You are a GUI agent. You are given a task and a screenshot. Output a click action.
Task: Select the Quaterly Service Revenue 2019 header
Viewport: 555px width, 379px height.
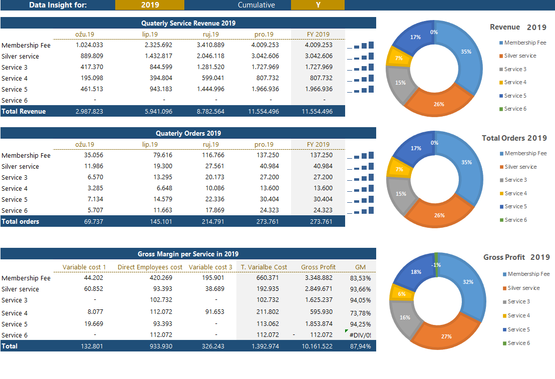(188, 23)
